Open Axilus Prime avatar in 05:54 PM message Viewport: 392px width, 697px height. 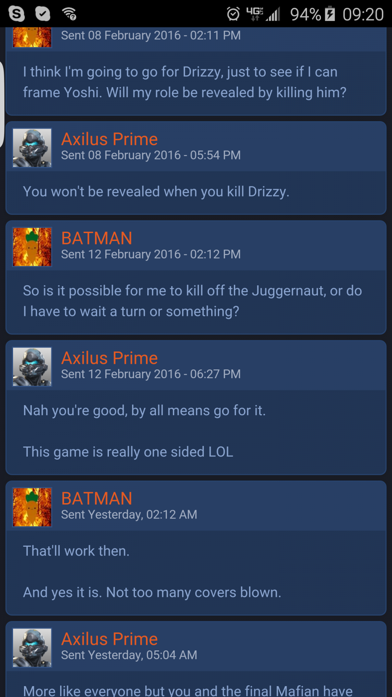[x=32, y=148]
